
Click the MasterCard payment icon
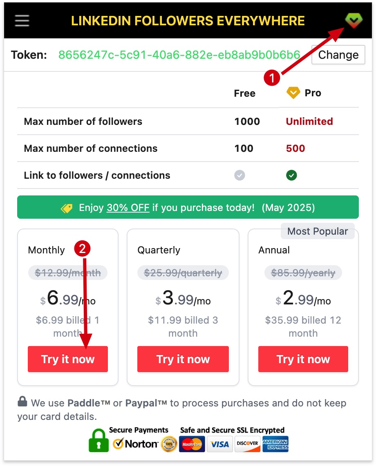[192, 444]
